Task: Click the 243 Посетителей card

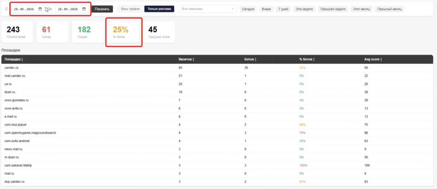Action: point(17,32)
